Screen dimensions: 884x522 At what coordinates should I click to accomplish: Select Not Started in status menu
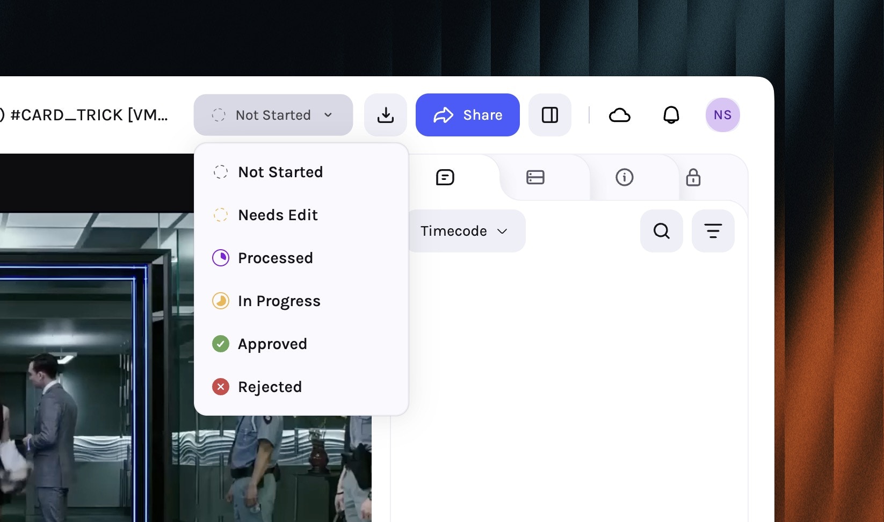click(x=301, y=172)
